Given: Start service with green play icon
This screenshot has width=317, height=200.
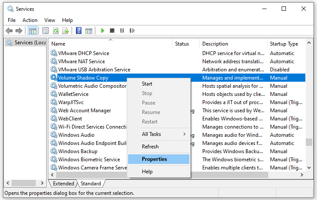Looking at the screenshot, I should pyautogui.click(x=103, y=31).
